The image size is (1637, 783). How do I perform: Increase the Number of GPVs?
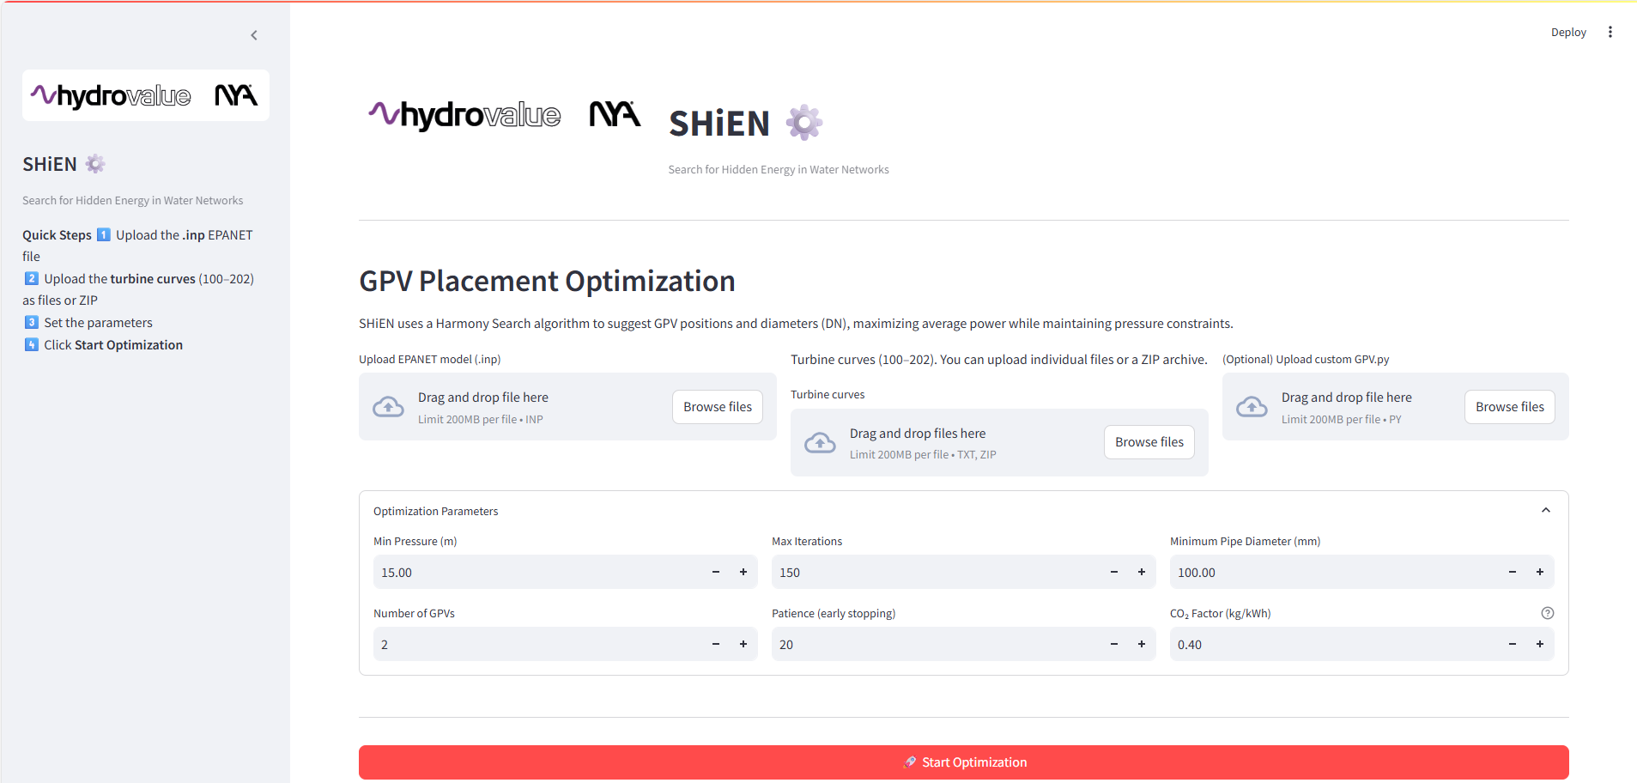pyautogui.click(x=743, y=644)
